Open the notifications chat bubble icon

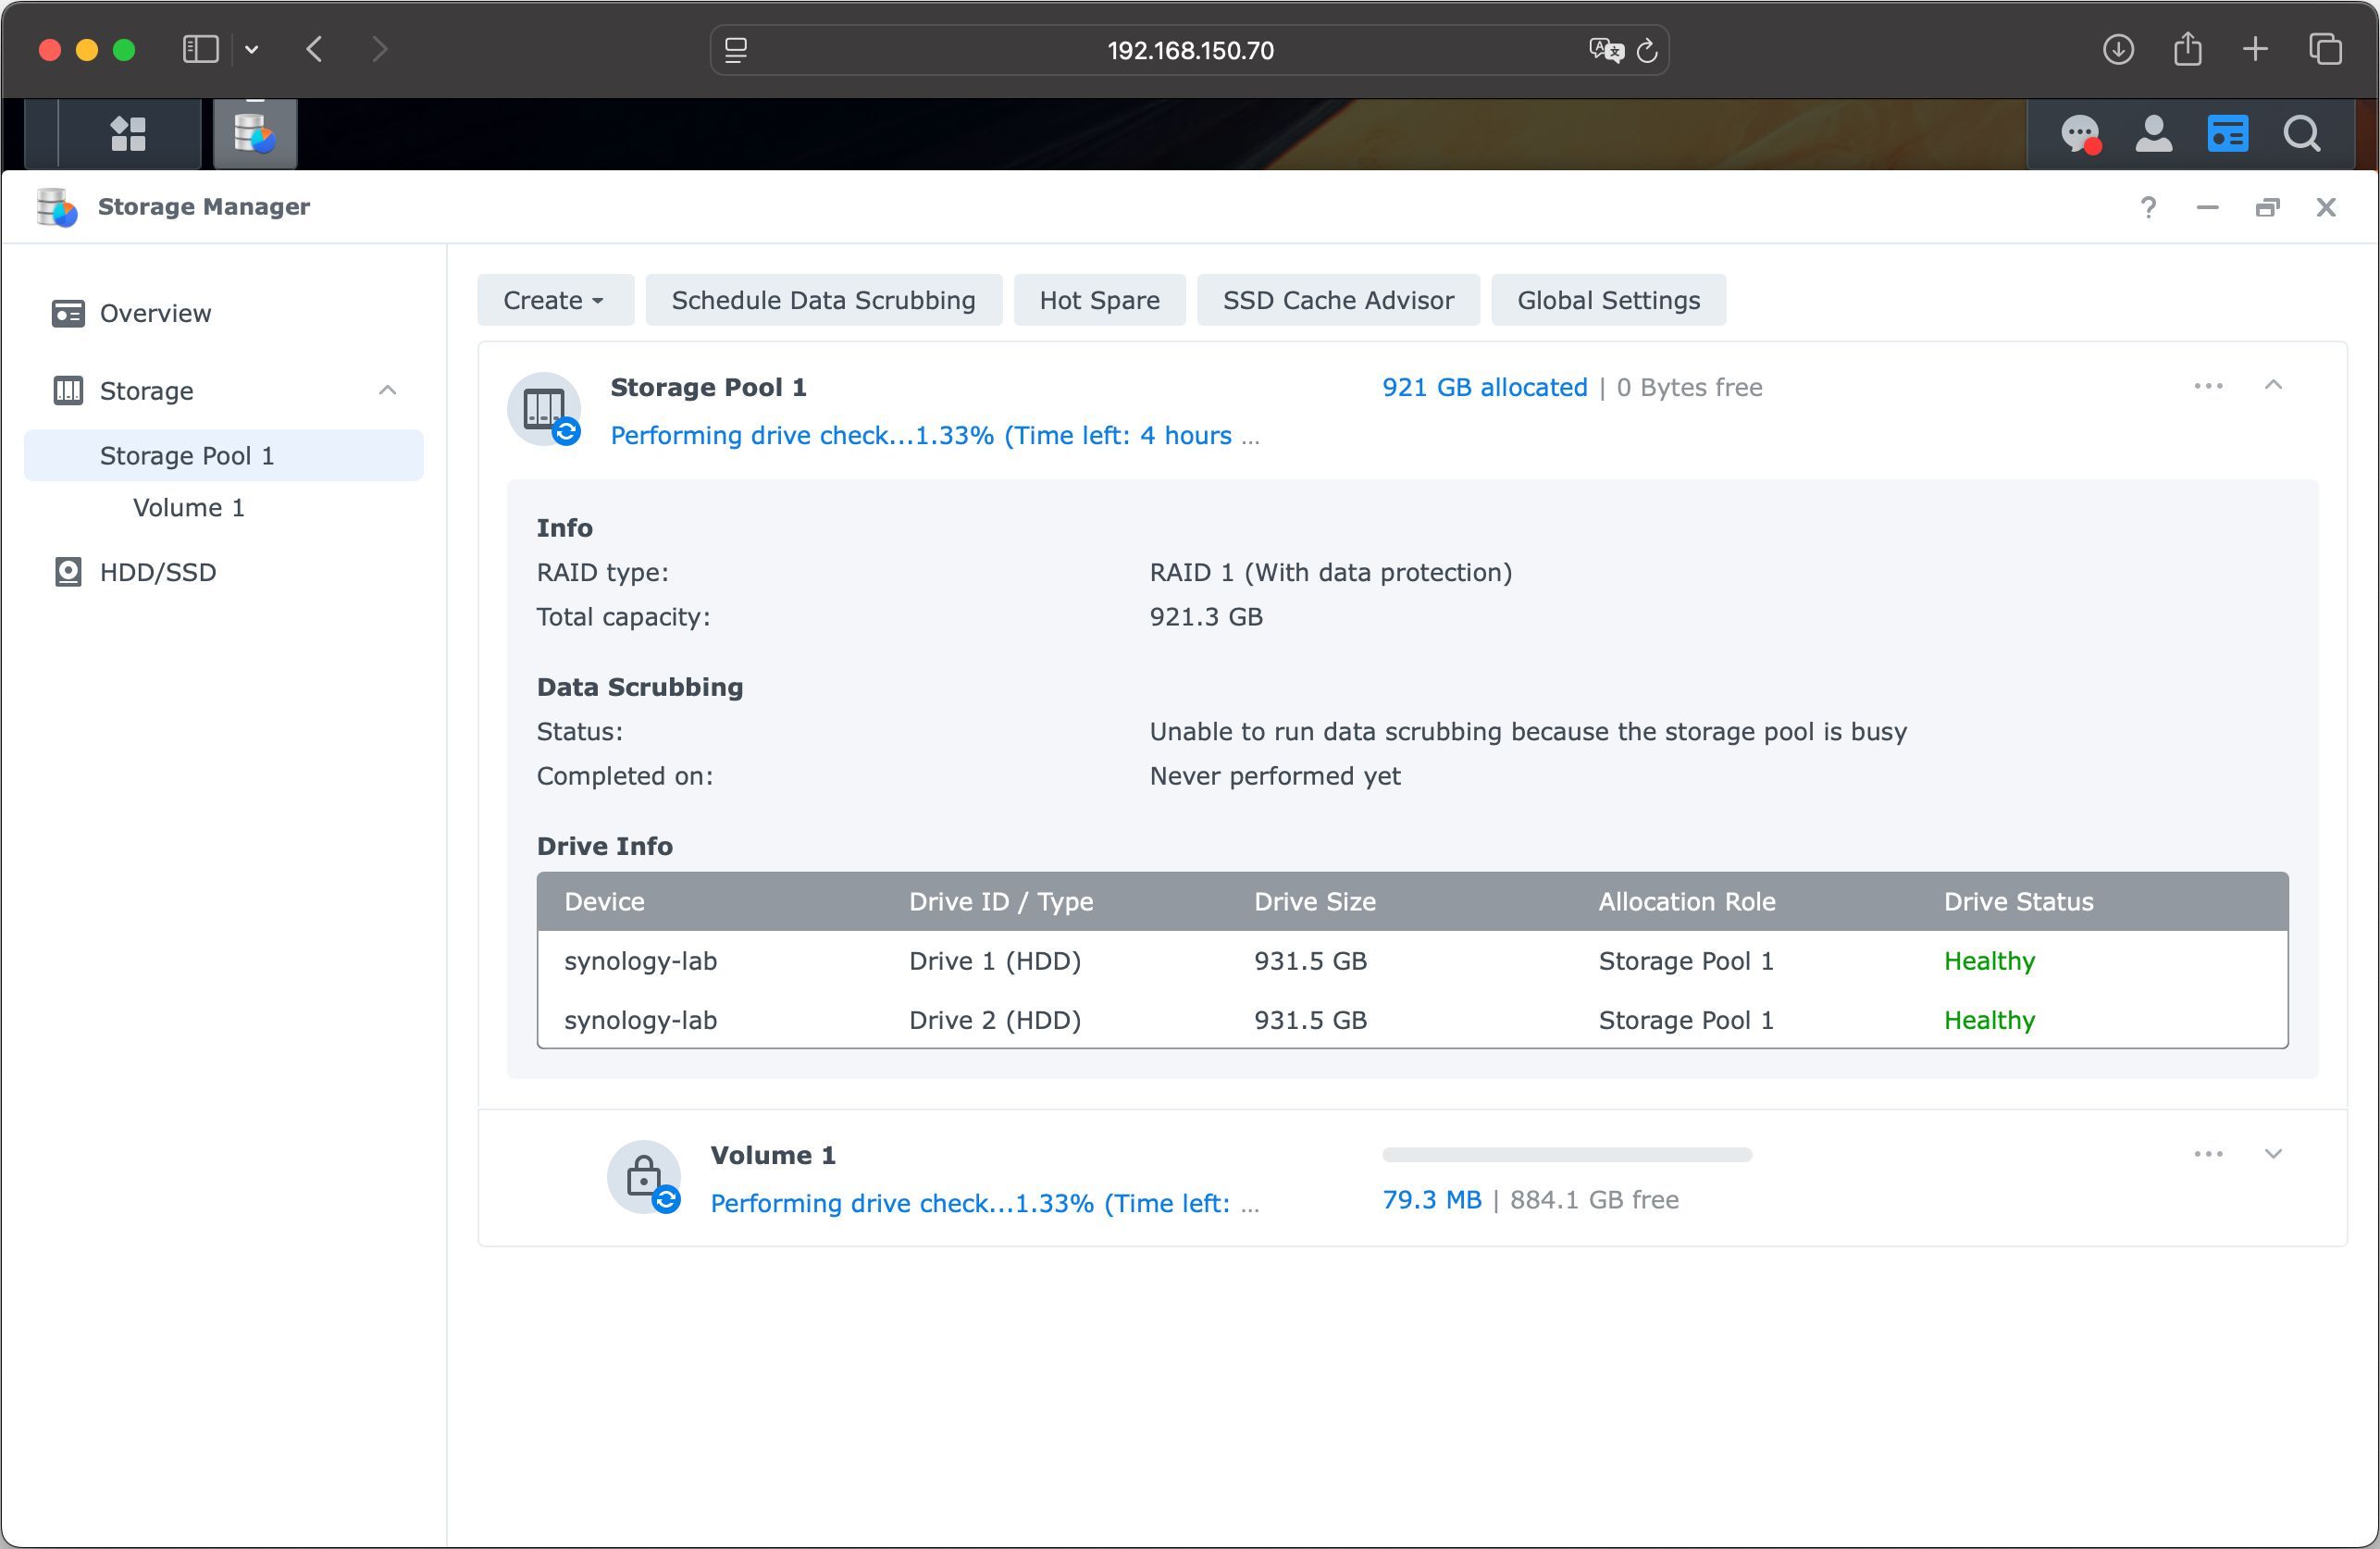coord(2080,134)
